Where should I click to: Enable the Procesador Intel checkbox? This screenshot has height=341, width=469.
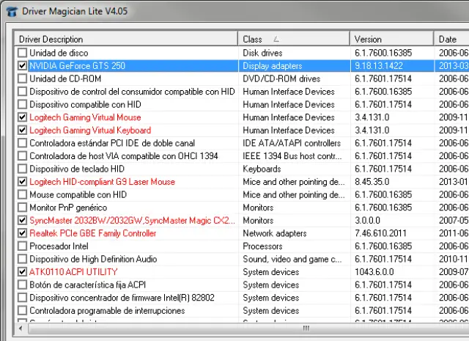22,246
